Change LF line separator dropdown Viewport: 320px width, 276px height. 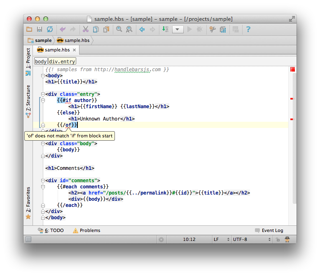pyautogui.click(x=222, y=239)
